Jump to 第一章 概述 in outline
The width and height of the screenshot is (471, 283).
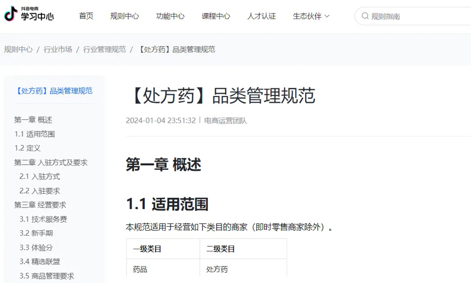(x=33, y=120)
